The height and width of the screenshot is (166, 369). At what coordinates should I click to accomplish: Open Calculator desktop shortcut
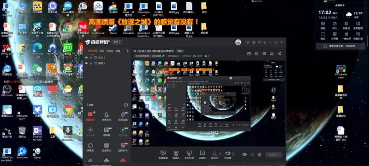click(128, 29)
